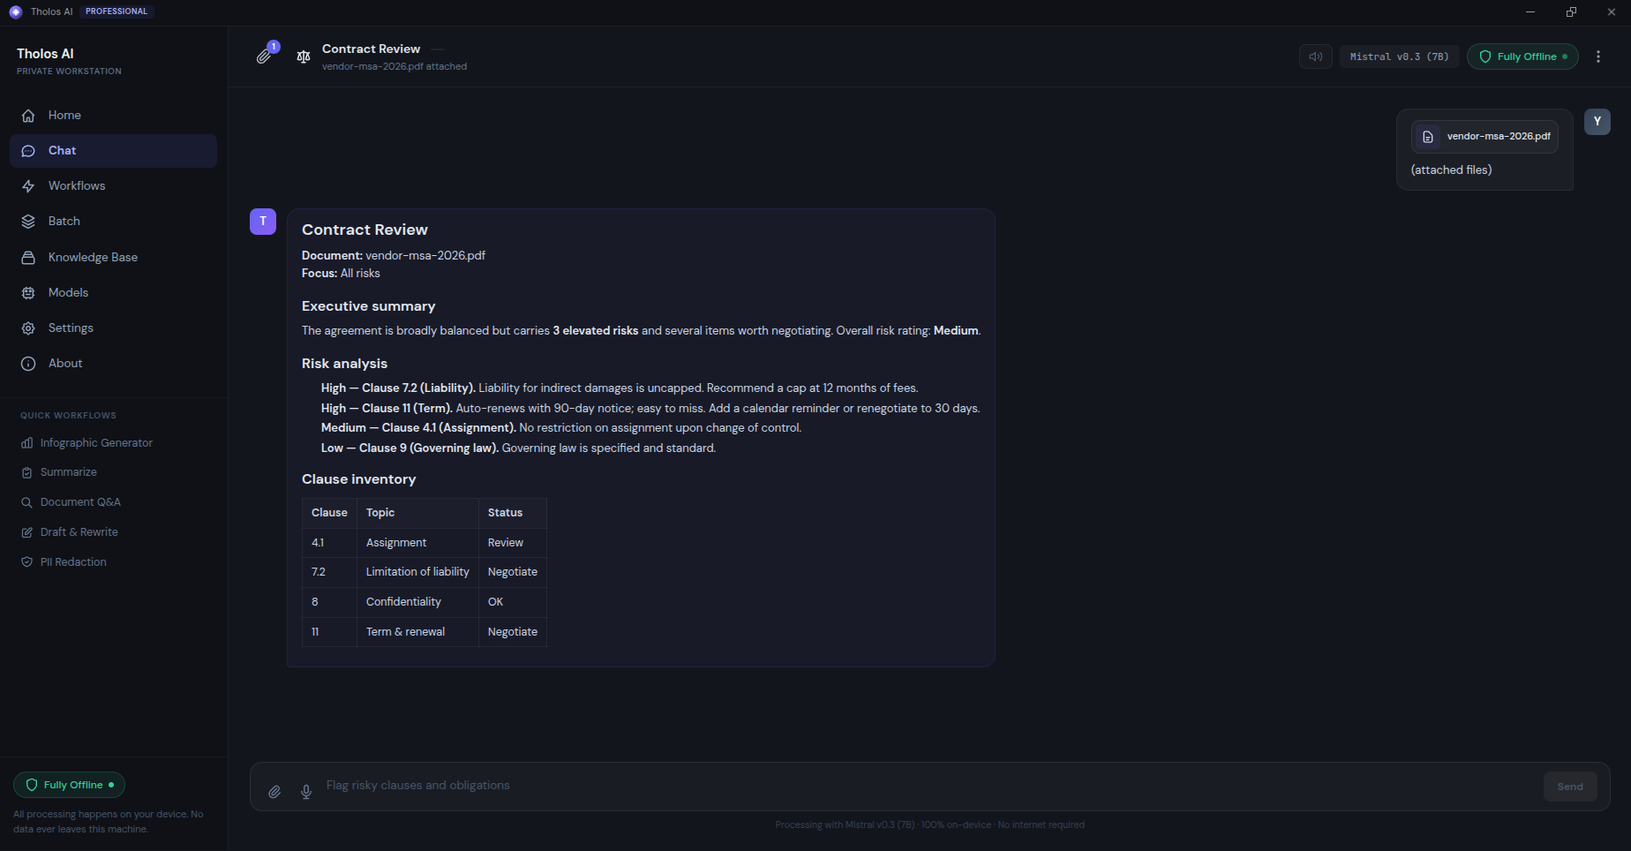Open the About page

coord(113,363)
